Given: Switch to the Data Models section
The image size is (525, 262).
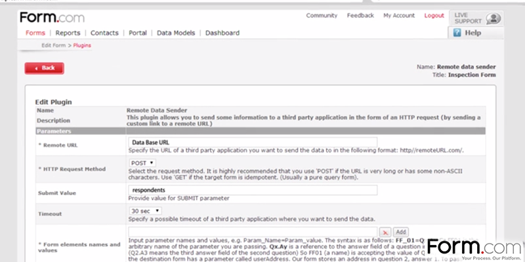Looking at the screenshot, I should tap(178, 33).
